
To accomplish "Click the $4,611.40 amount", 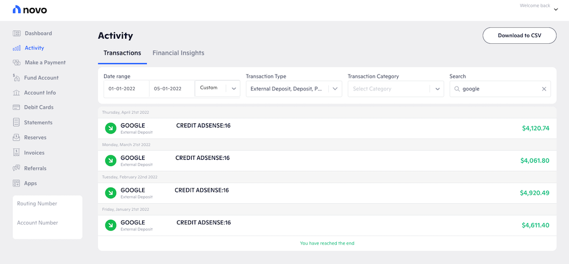I will coord(535,225).
